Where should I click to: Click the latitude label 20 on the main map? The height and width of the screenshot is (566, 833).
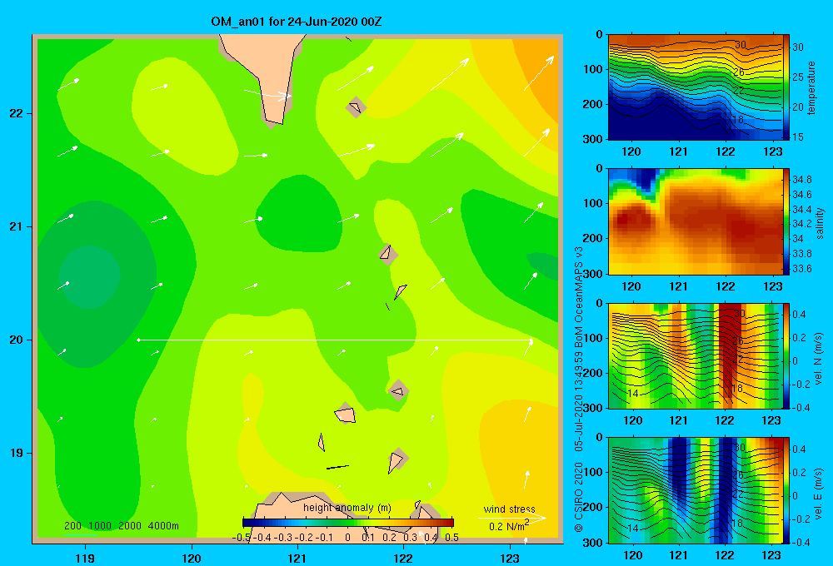click(x=16, y=340)
